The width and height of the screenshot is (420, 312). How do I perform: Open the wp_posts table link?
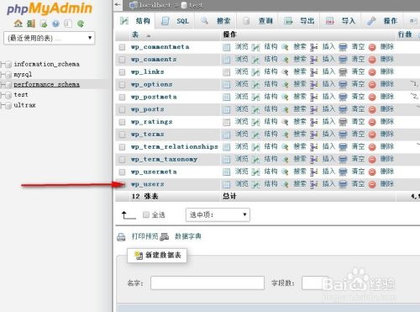coord(148,109)
